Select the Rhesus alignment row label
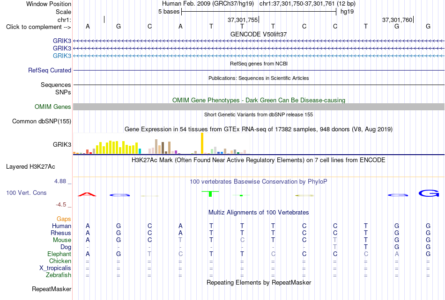This screenshot has height=300, width=445. tap(61, 233)
